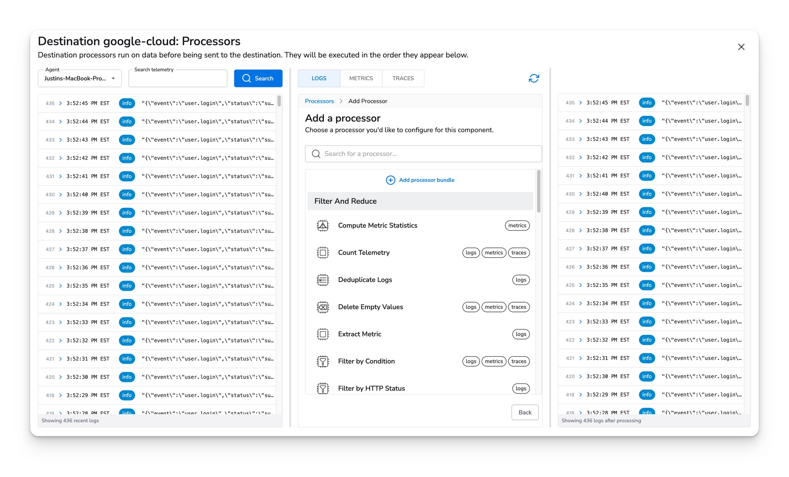The width and height of the screenshot is (789, 477).
Task: Toggle the traces pill on Filter by Condition
Action: (x=519, y=361)
